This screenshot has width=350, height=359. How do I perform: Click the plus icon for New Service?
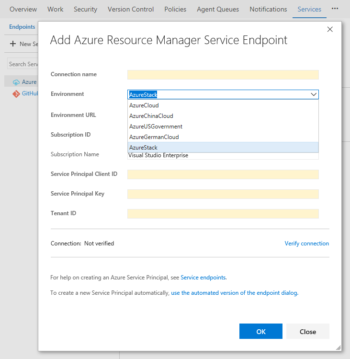click(13, 44)
